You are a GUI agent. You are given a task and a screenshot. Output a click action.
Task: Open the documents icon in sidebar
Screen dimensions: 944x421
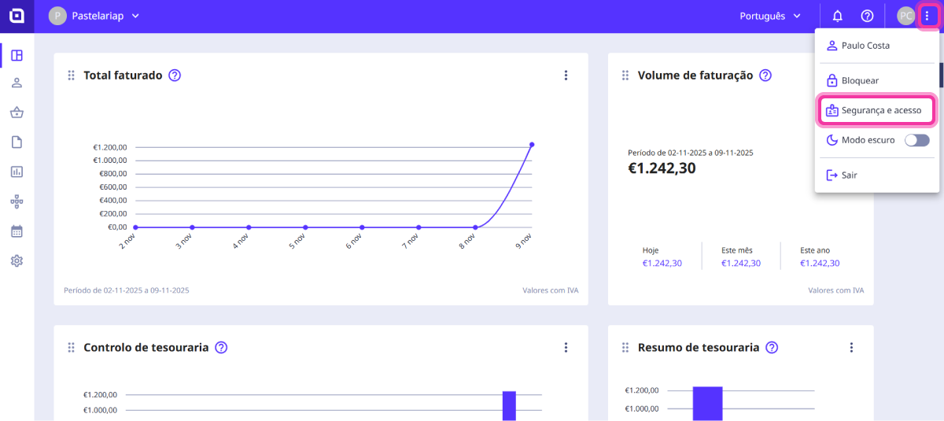click(17, 142)
